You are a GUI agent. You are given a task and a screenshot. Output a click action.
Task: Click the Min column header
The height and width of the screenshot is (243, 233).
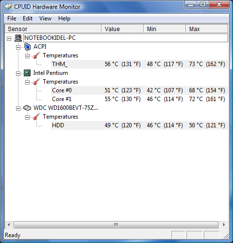coord(165,29)
